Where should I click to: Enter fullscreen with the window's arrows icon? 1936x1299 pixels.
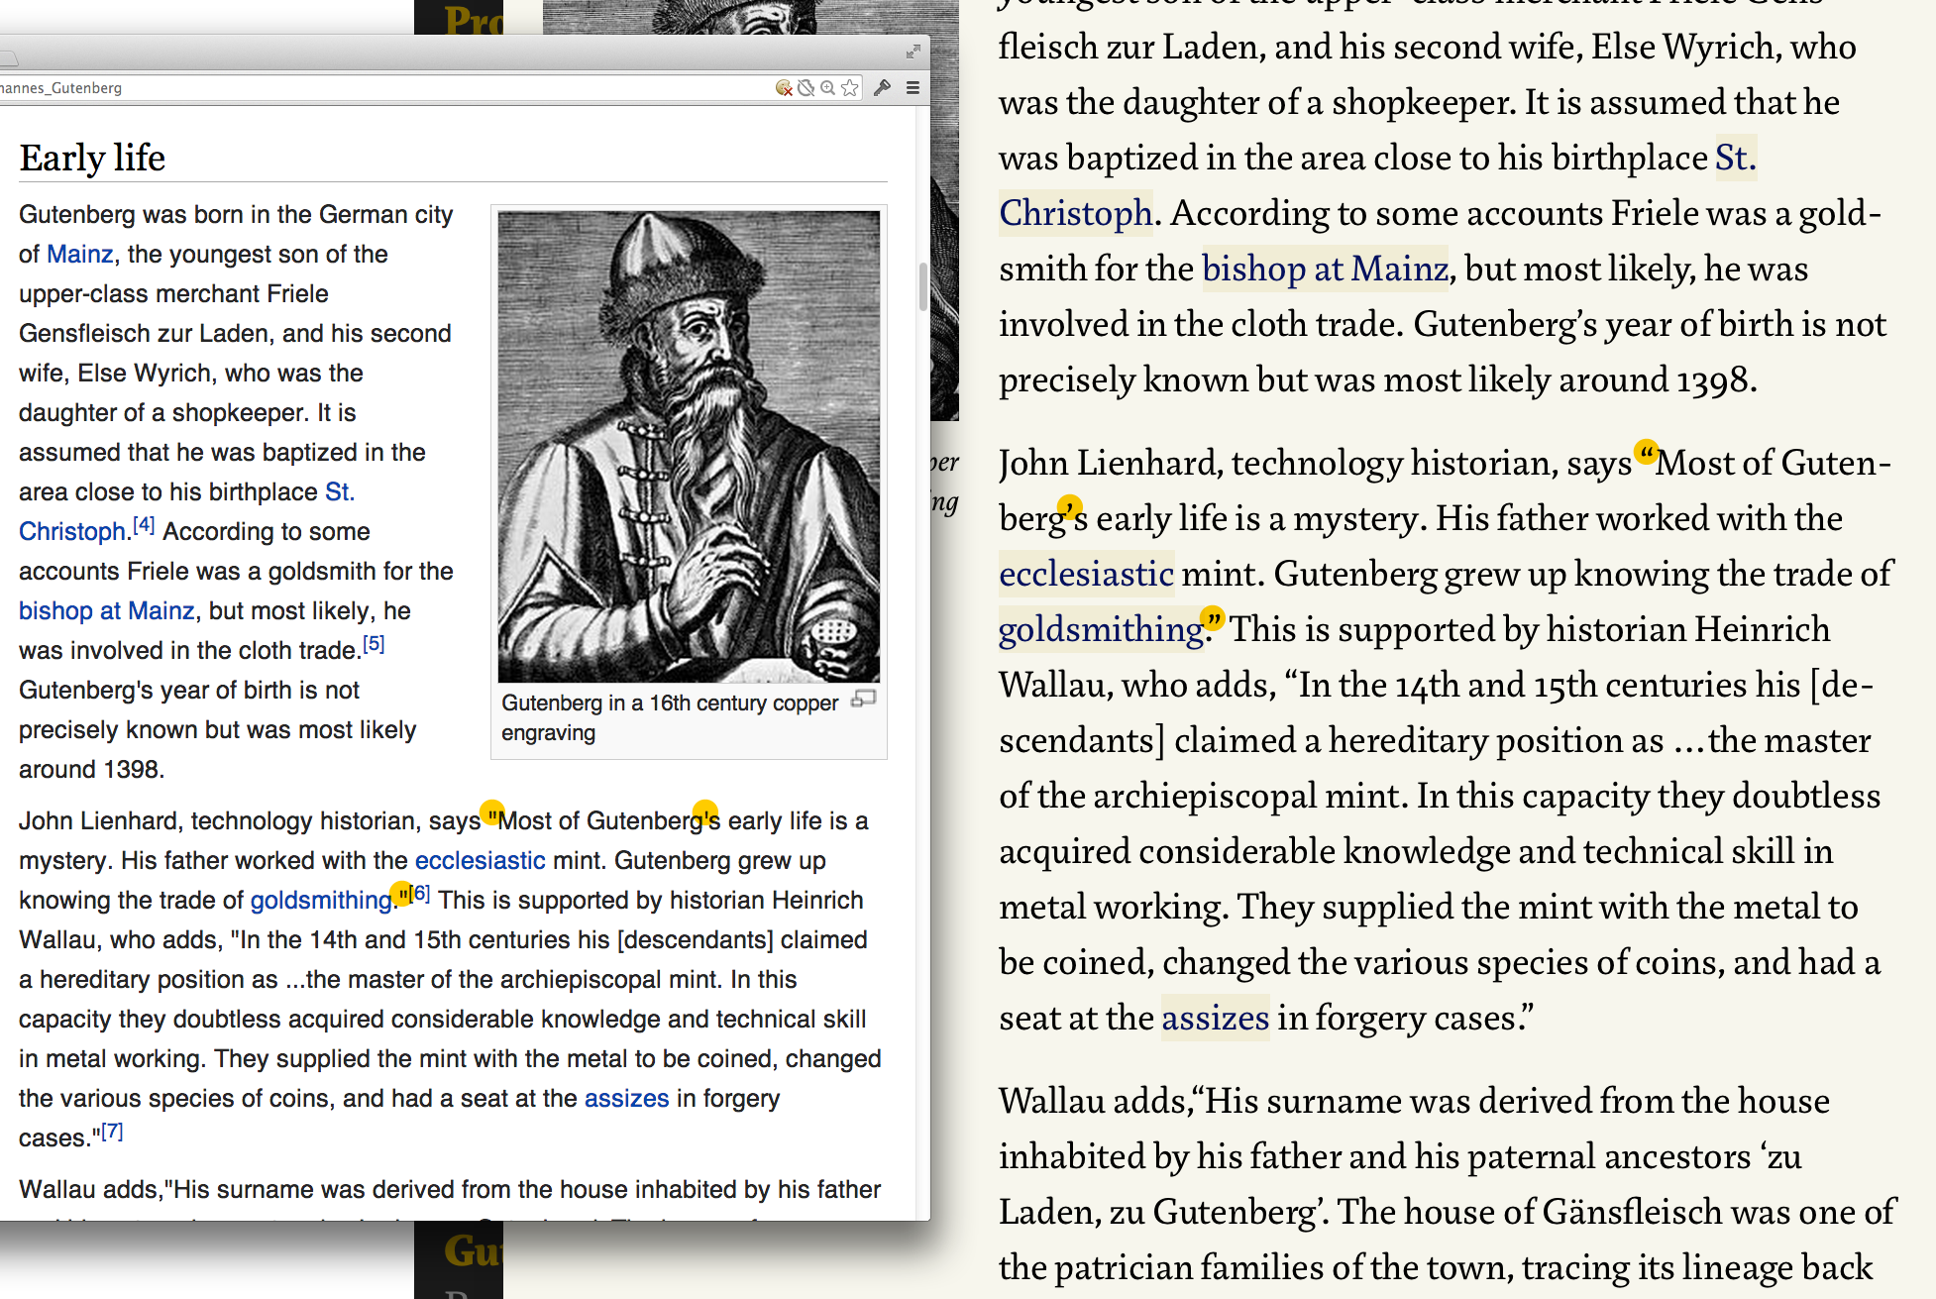click(913, 52)
